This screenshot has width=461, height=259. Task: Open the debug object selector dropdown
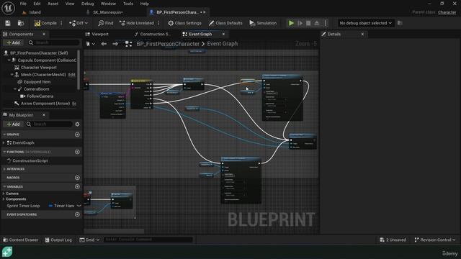click(365, 23)
